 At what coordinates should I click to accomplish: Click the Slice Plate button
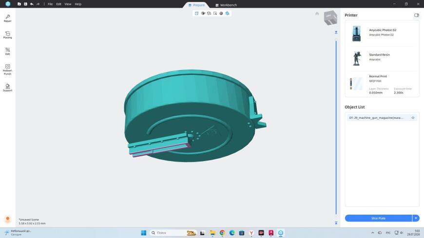coord(378,218)
